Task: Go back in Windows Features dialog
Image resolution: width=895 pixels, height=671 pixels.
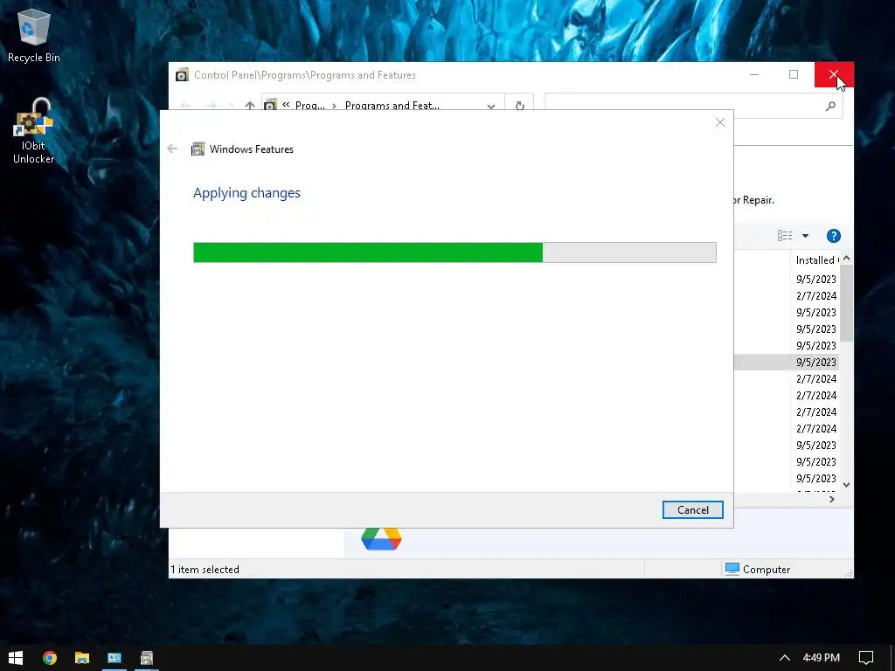Action: tap(172, 149)
